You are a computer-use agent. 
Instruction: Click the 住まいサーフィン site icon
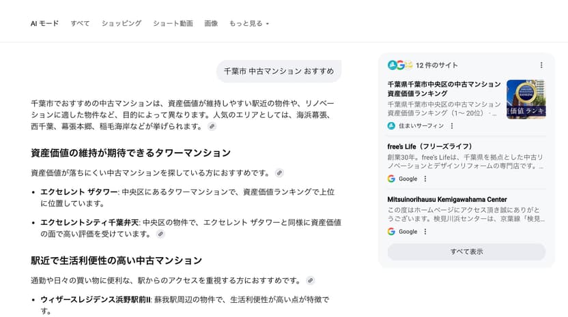pyautogui.click(x=391, y=126)
